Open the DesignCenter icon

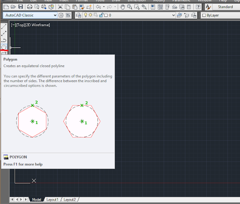tap(160, 7)
